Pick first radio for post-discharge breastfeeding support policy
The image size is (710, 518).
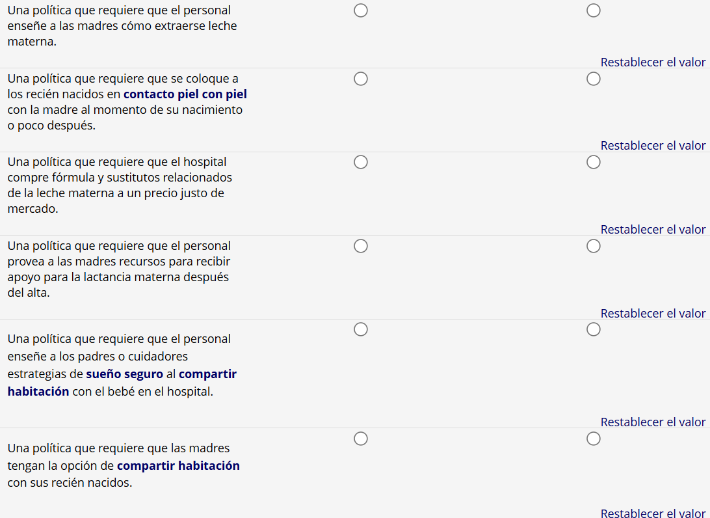tap(361, 246)
